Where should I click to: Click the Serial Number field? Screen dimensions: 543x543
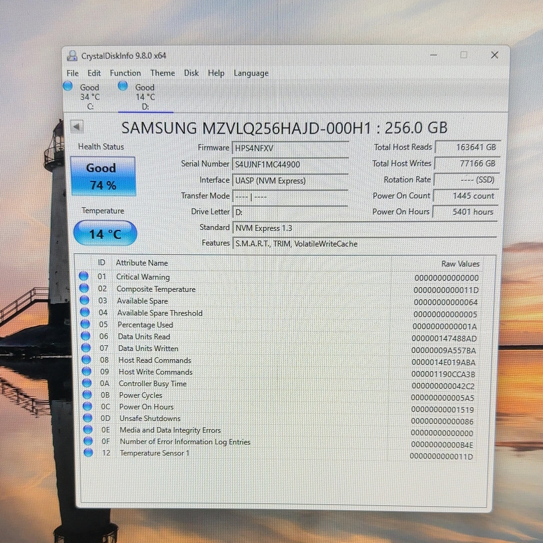tap(290, 164)
